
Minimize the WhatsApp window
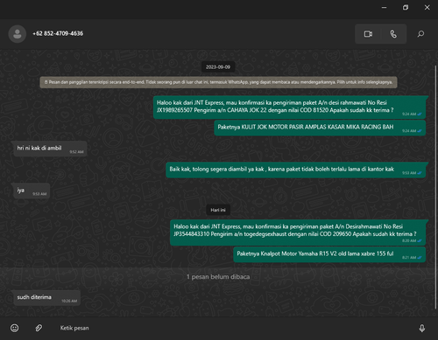point(384,8)
